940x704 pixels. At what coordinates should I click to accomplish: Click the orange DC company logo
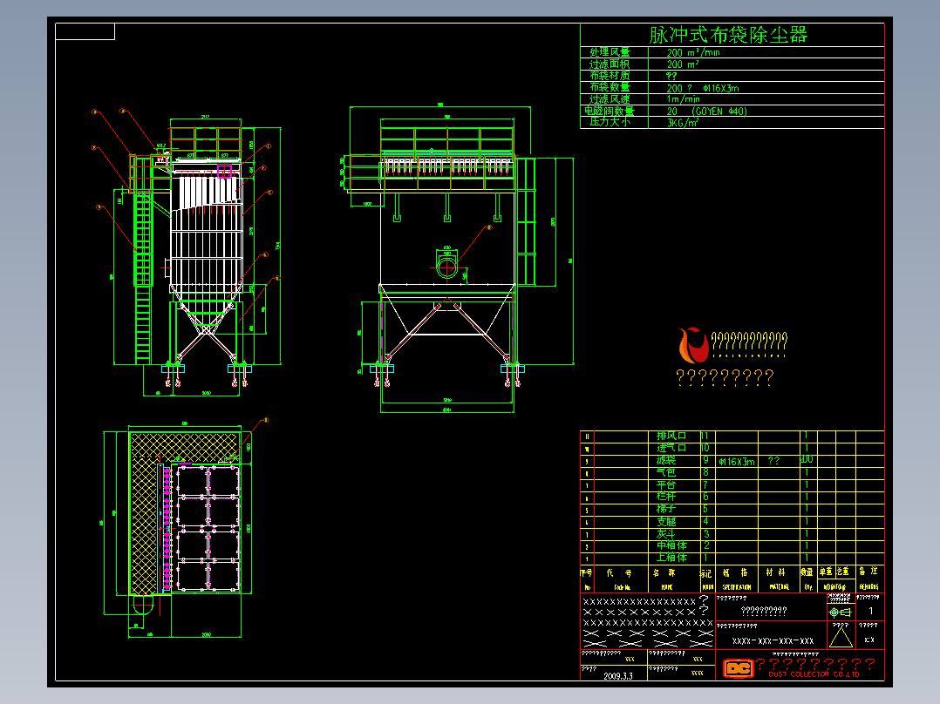pos(738,668)
